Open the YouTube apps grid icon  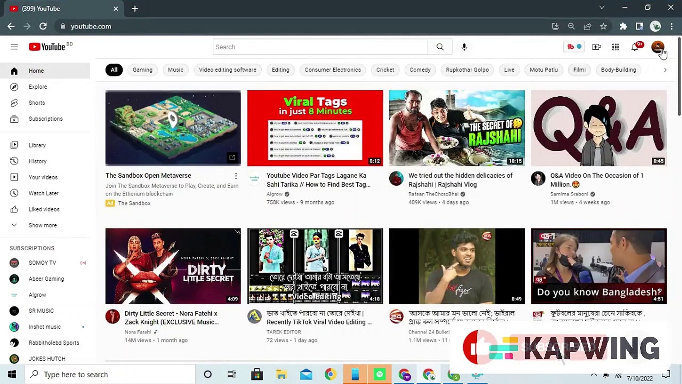(616, 47)
